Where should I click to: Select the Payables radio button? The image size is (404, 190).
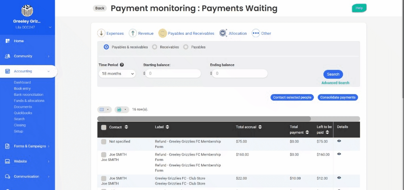click(186, 47)
